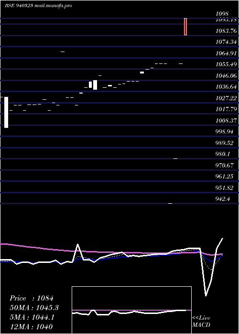Click the 1098 price axis label
Image resolution: width=239 pixels, height=334 pixels.
[x=222, y=14]
